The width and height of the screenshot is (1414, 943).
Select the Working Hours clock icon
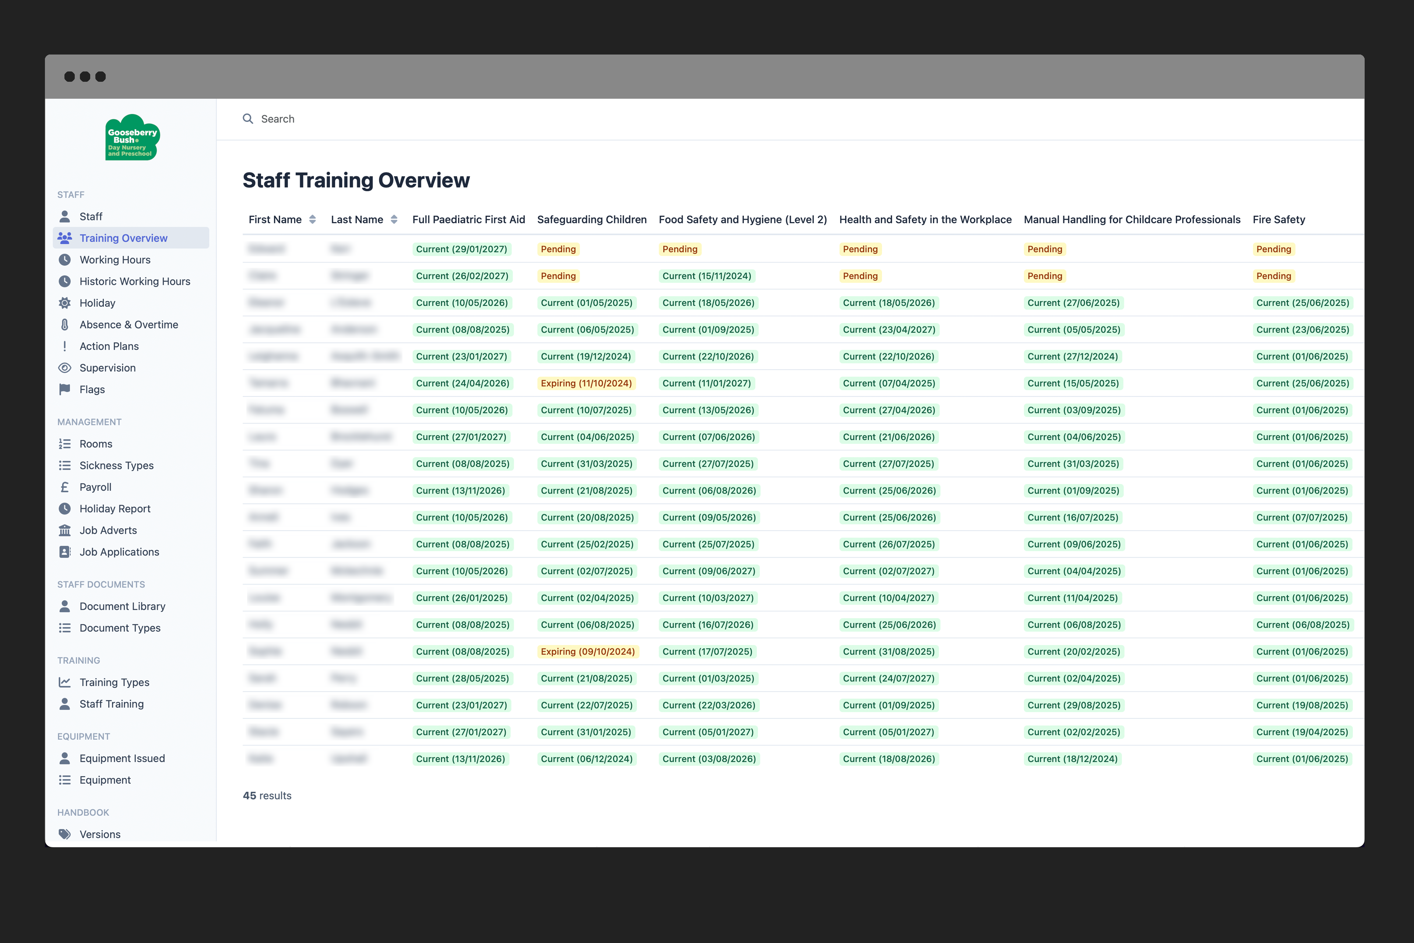point(65,259)
